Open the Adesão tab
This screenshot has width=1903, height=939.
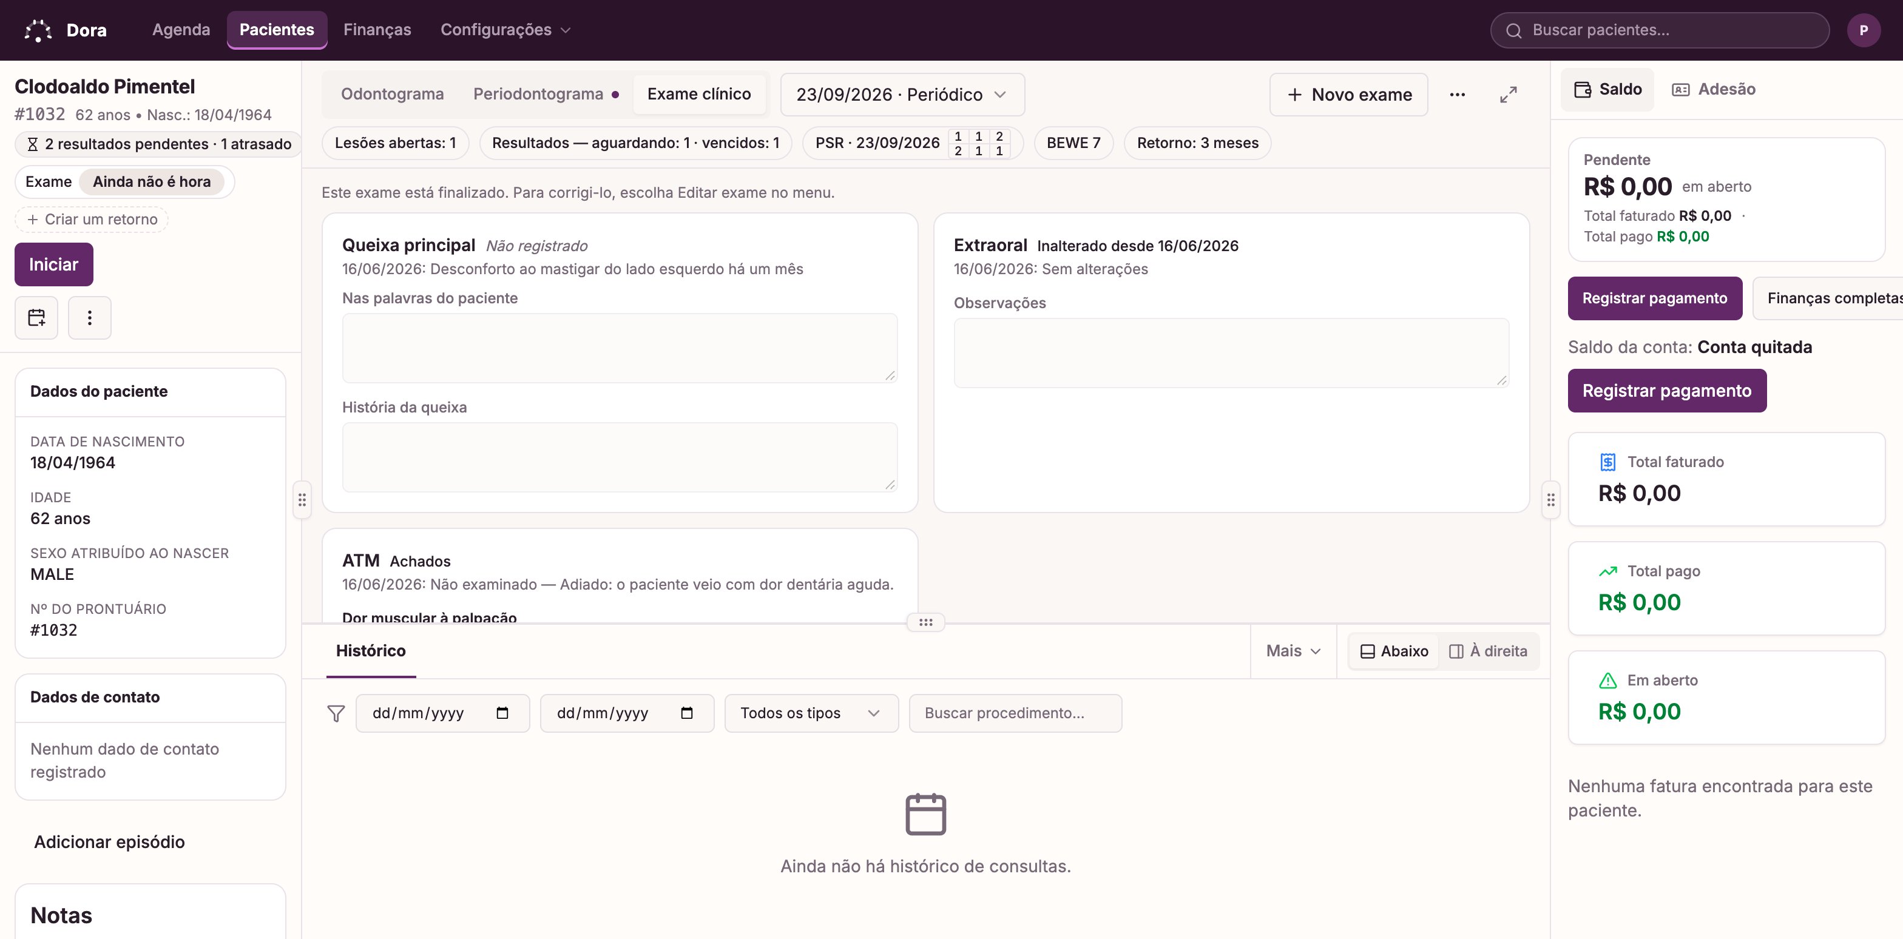[x=1713, y=89]
